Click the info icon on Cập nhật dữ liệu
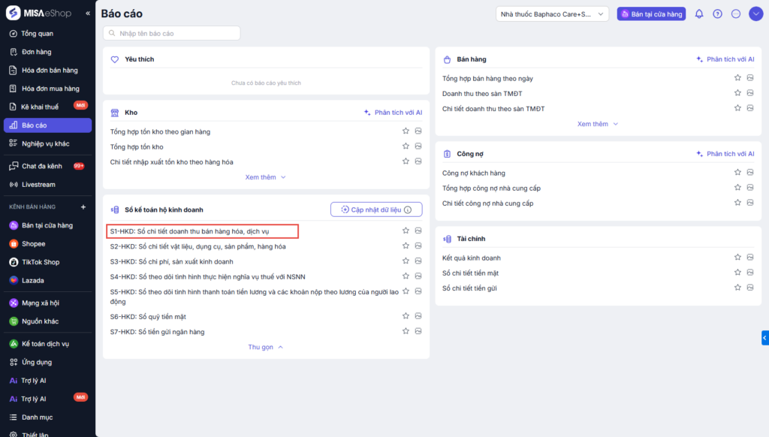The image size is (769, 437). [408, 210]
